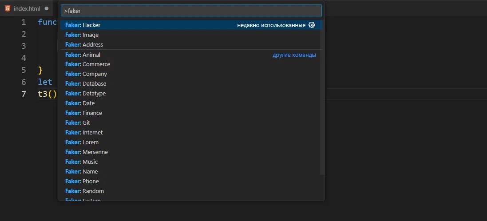Select Faker: Finance from the list
The height and width of the screenshot is (221, 487).
point(191,113)
